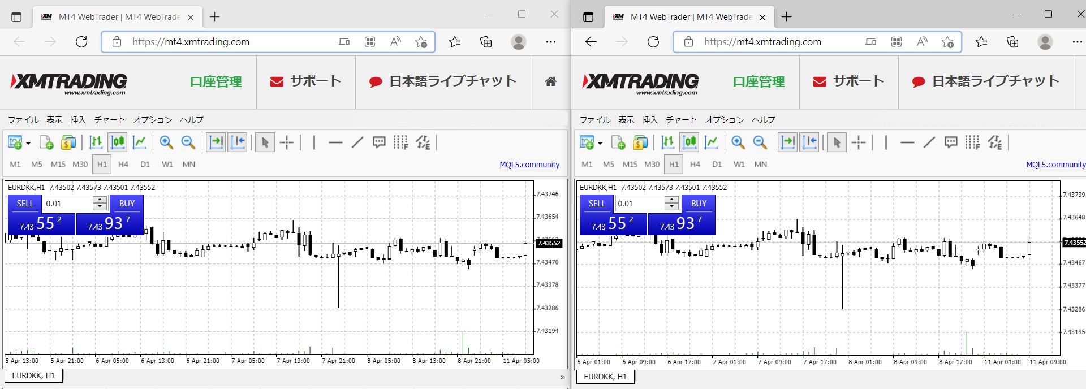Toggle chart shift in right window toolbar
This screenshot has height=389, width=1086.
click(809, 142)
